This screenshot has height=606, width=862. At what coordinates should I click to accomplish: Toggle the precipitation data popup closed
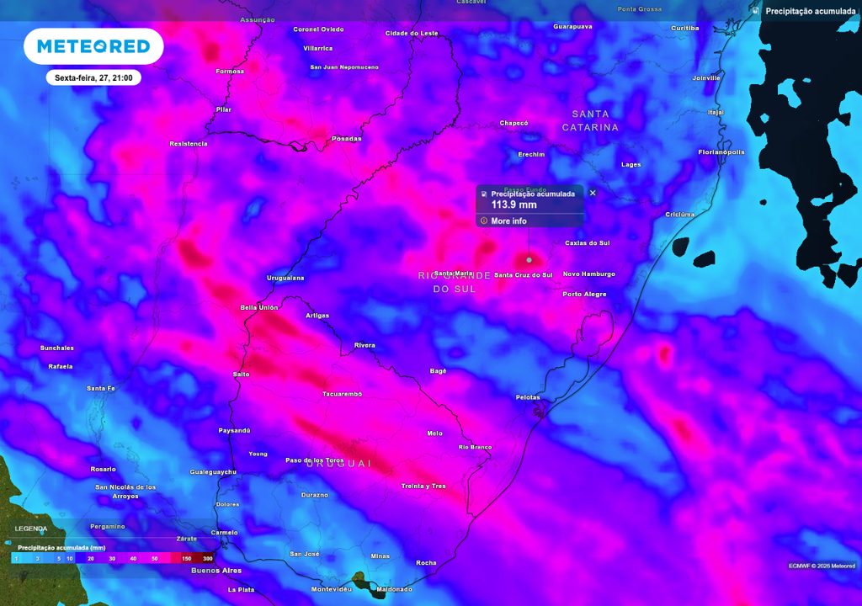point(593,193)
